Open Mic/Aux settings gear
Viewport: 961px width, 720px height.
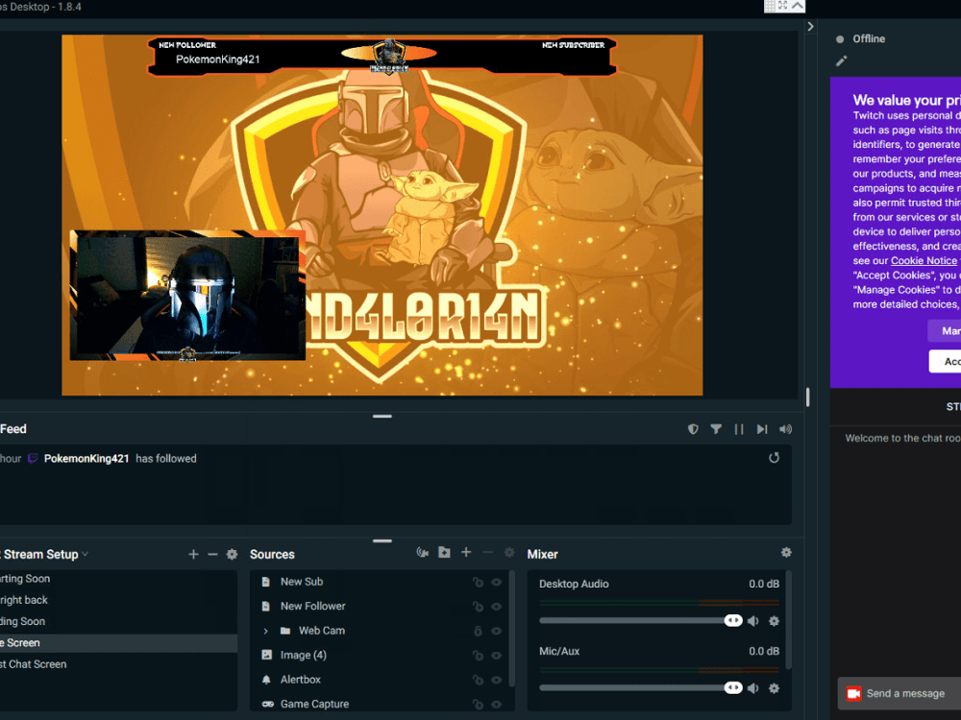tap(774, 688)
